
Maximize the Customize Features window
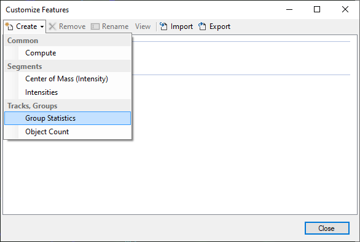tap(317, 9)
